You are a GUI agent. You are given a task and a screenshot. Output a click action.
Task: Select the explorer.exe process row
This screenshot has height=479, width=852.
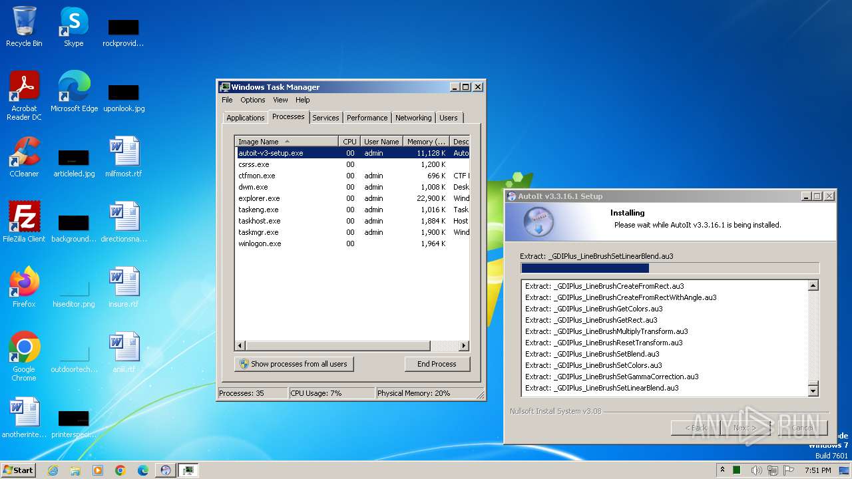click(352, 198)
